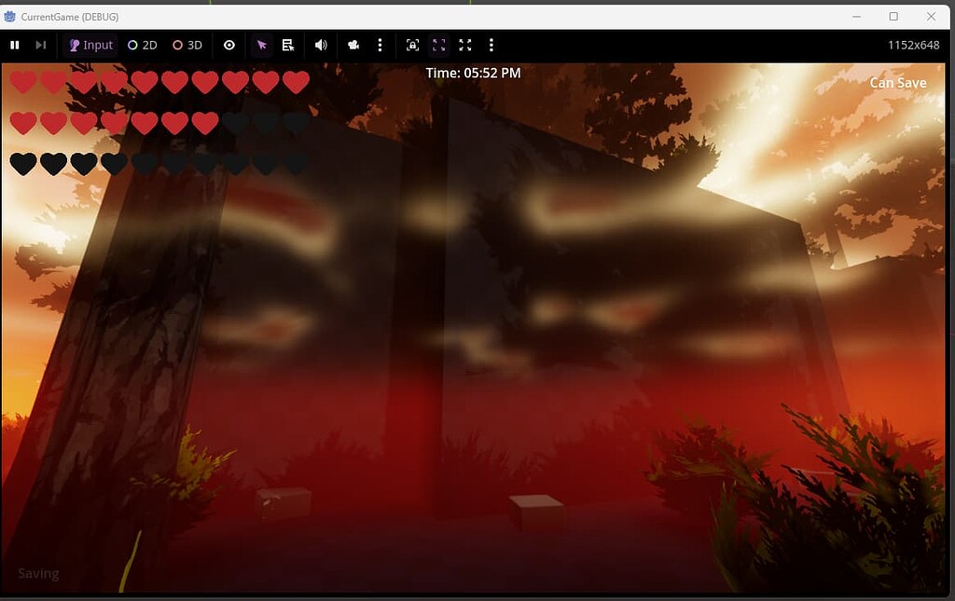Toggle selection visibility eye icon
This screenshot has width=955, height=601.
point(229,45)
